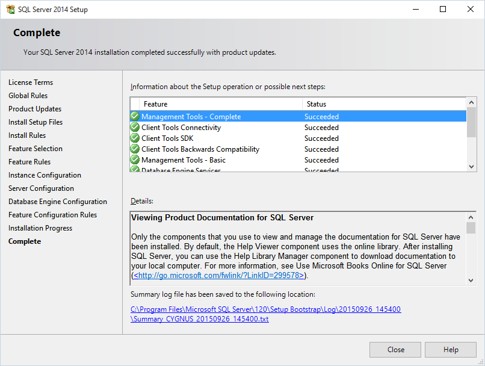
Task: Sort by the Feature column header
Action: point(221,104)
